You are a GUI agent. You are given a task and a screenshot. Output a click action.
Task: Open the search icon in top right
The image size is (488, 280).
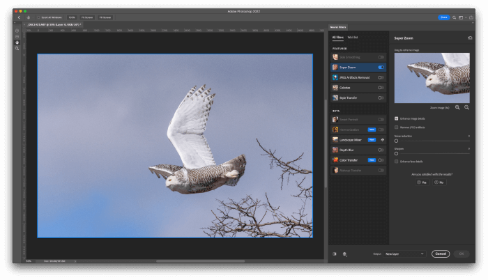(454, 17)
